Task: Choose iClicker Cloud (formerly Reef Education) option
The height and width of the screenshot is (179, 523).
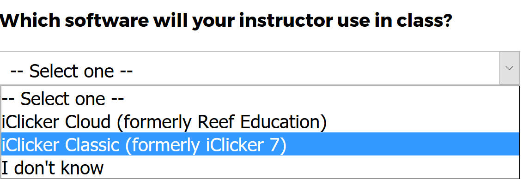Action: (260, 121)
